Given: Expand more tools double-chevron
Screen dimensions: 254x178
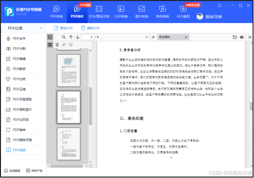Looking at the screenshot, I should pyautogui.click(x=250, y=37).
